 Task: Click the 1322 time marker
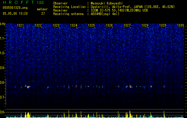[38, 25]
